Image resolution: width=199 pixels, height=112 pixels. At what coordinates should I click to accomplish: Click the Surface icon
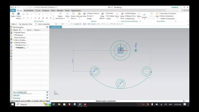144,15
